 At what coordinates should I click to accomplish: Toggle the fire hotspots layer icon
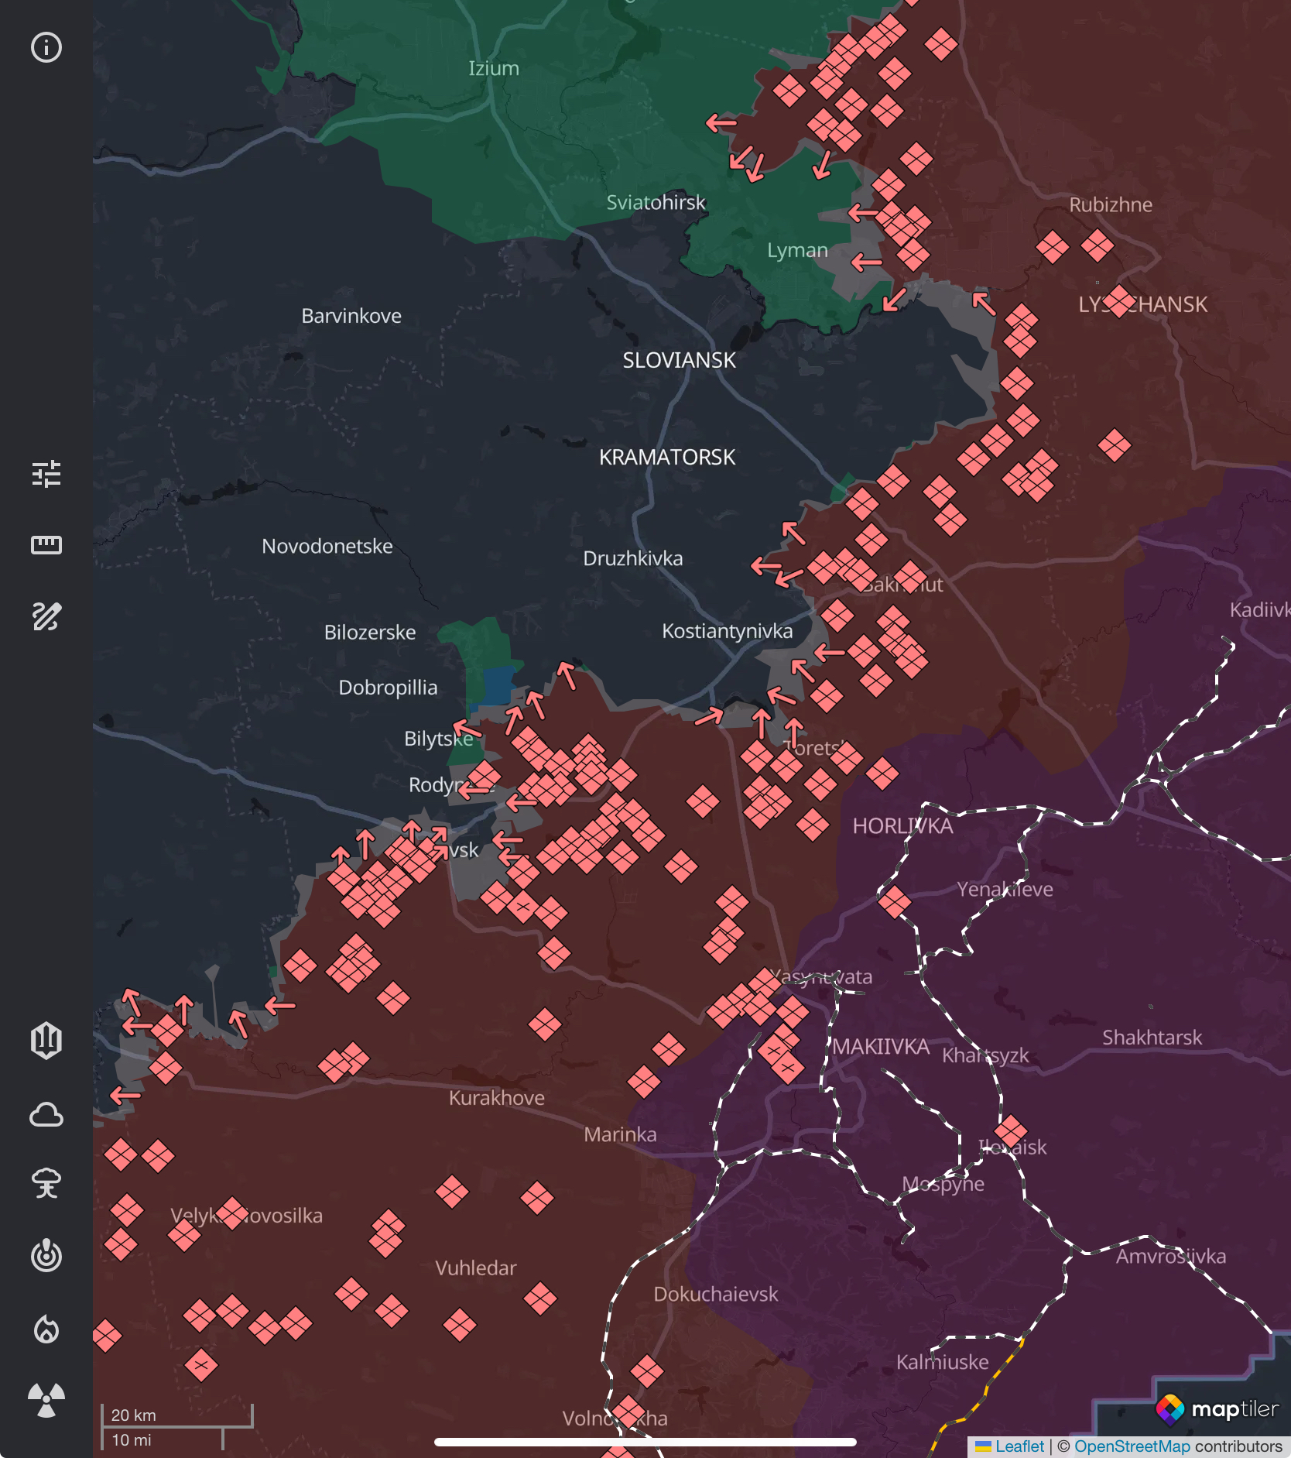46,1329
